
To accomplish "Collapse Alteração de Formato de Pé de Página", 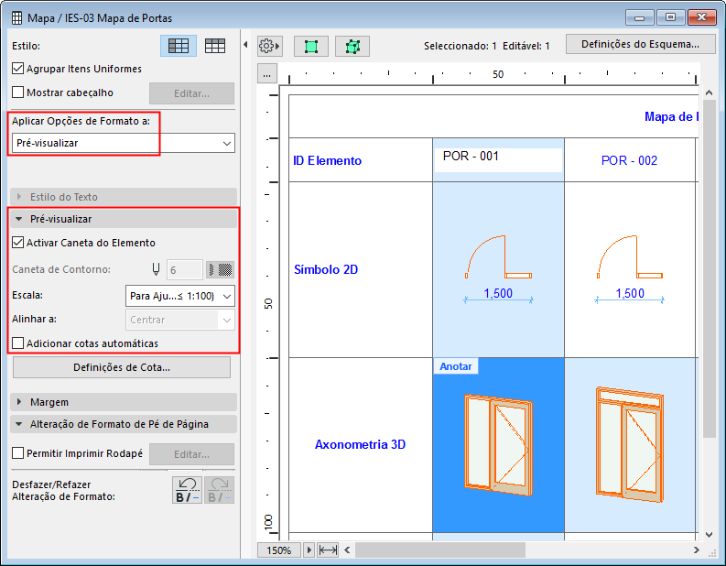I will click(x=124, y=424).
